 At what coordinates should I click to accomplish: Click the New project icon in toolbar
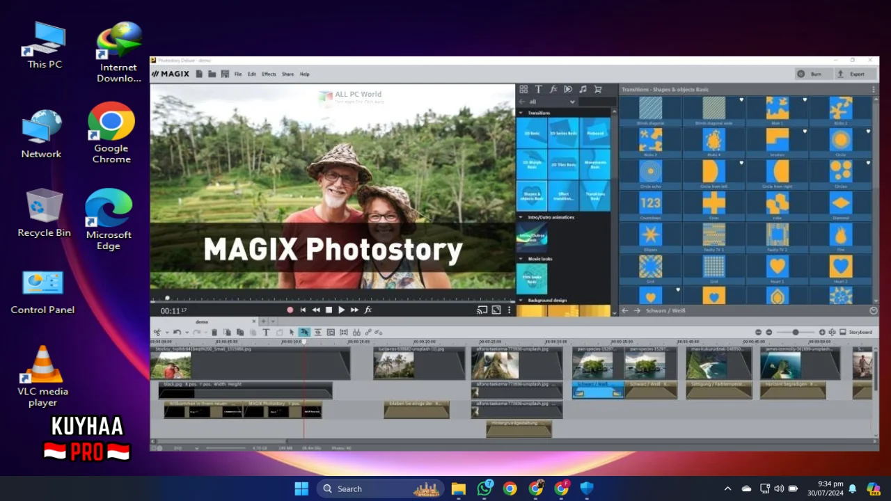[199, 74]
